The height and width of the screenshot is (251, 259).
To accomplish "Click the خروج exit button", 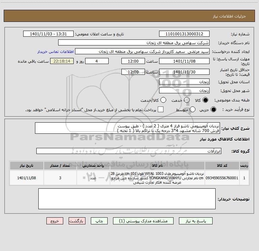I will [x=55, y=221].
